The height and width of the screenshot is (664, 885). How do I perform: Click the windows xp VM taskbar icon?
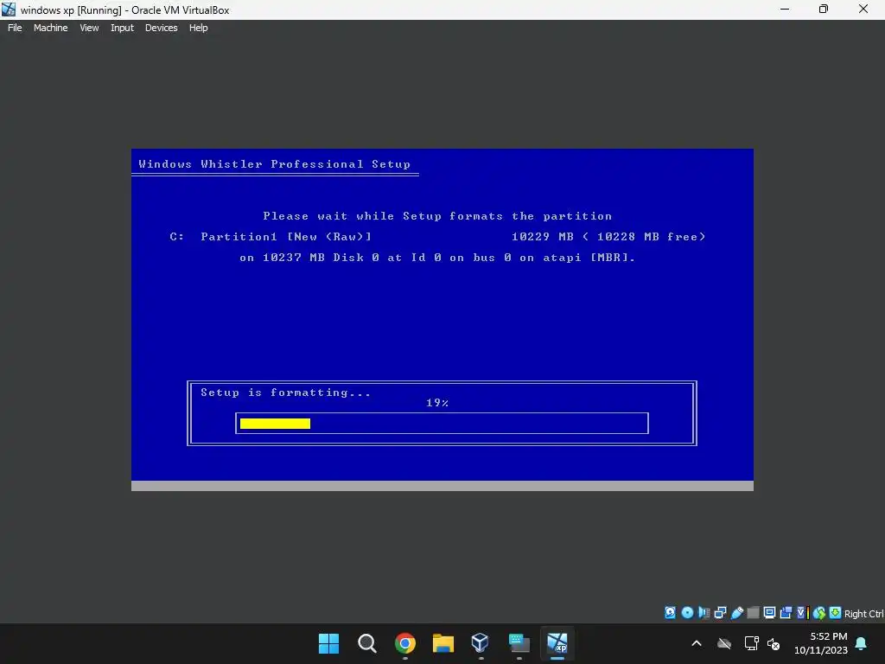(557, 643)
